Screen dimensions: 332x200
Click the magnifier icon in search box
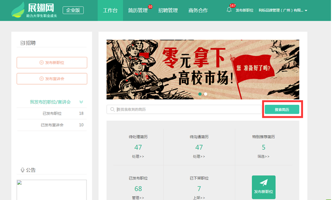pyautogui.click(x=112, y=109)
